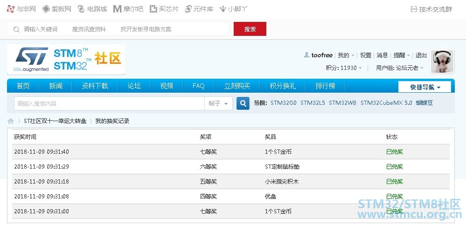The image size is (466, 225).
Task: Click the 状态 column header
Action: 392,137
